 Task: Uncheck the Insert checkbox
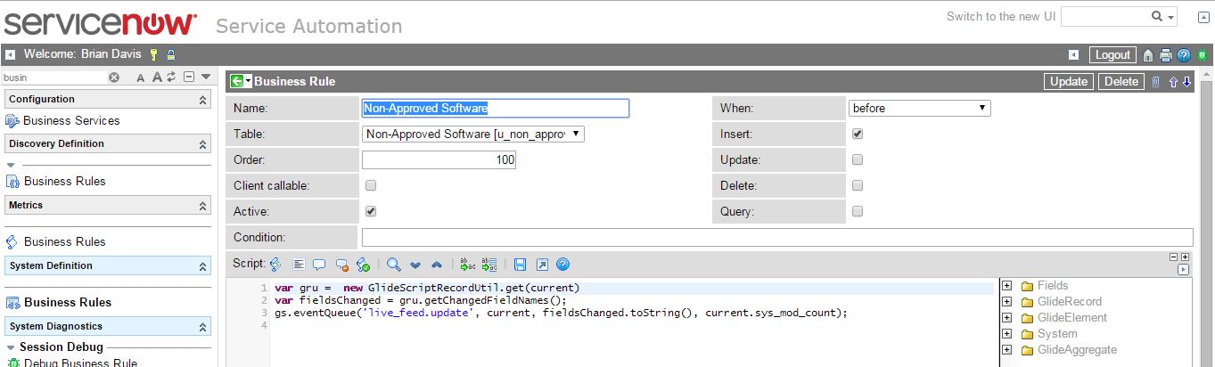(858, 134)
